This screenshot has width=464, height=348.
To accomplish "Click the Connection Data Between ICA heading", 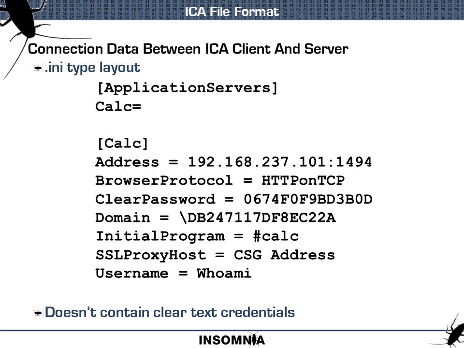I will point(188,49).
